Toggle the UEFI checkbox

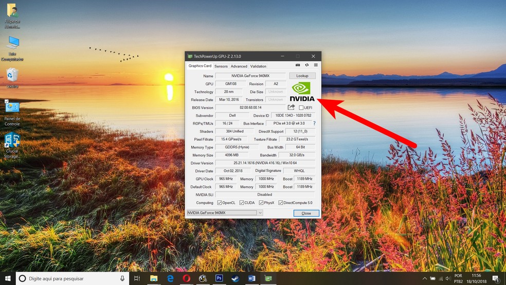pos(301,108)
